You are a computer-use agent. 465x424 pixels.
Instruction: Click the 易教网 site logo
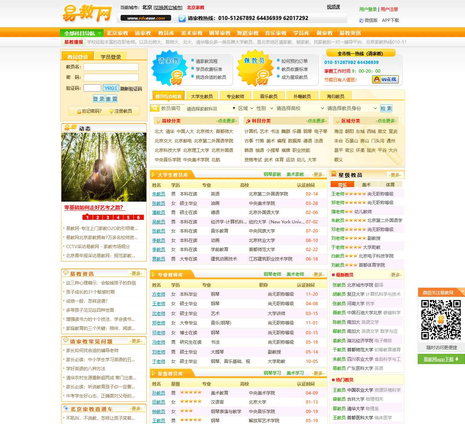pos(86,13)
